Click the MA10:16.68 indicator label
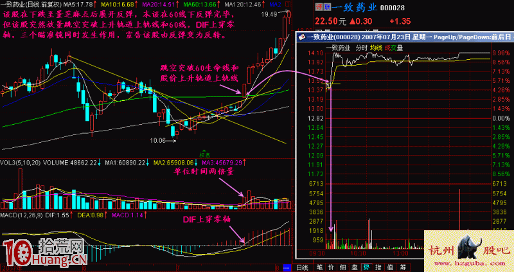Screen dimensions: 514x272 [x=118, y=5]
